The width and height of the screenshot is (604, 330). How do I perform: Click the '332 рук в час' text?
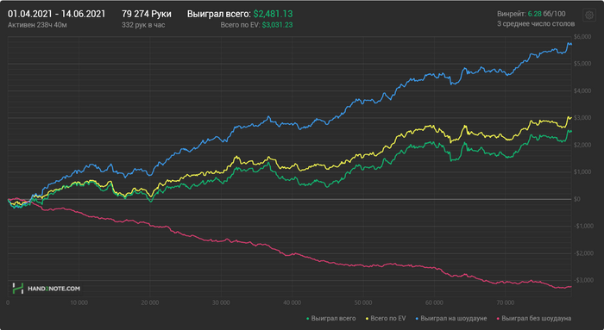coord(143,25)
